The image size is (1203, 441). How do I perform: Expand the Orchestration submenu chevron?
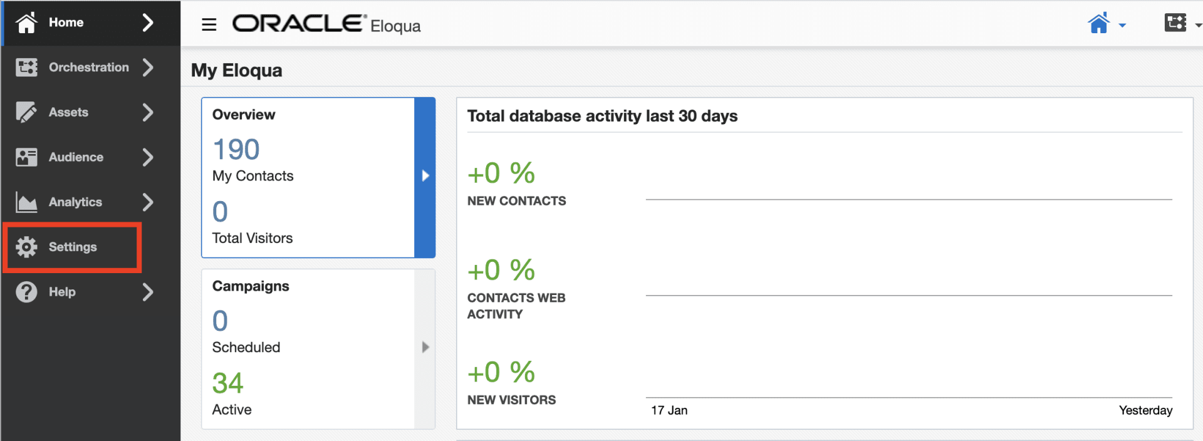point(148,67)
